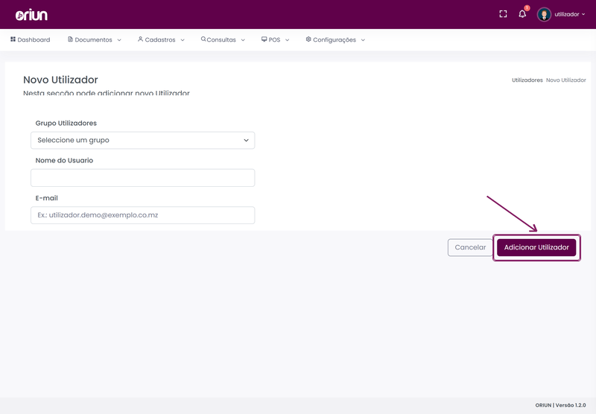Click the Novo Utilizador breadcrumb
The height and width of the screenshot is (414, 596).
click(x=566, y=80)
